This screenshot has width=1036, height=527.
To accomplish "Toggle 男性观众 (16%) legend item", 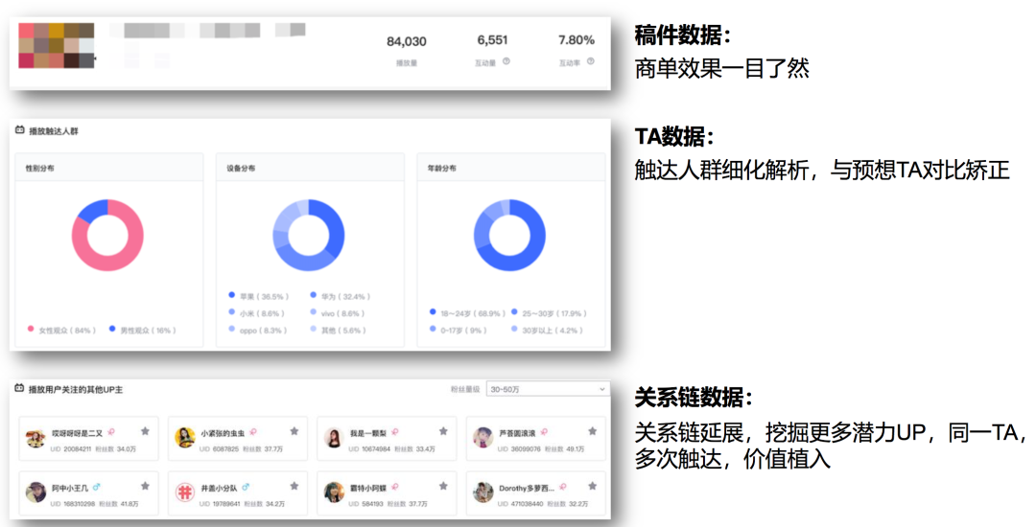I will point(143,330).
